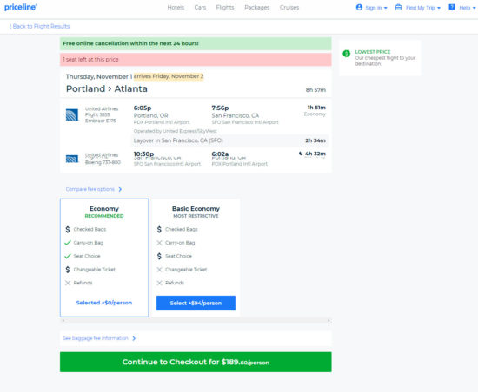Click Economy Carry-on Bag checkmark icon
Screen dimensions: 478x392
pyautogui.click(x=68, y=243)
